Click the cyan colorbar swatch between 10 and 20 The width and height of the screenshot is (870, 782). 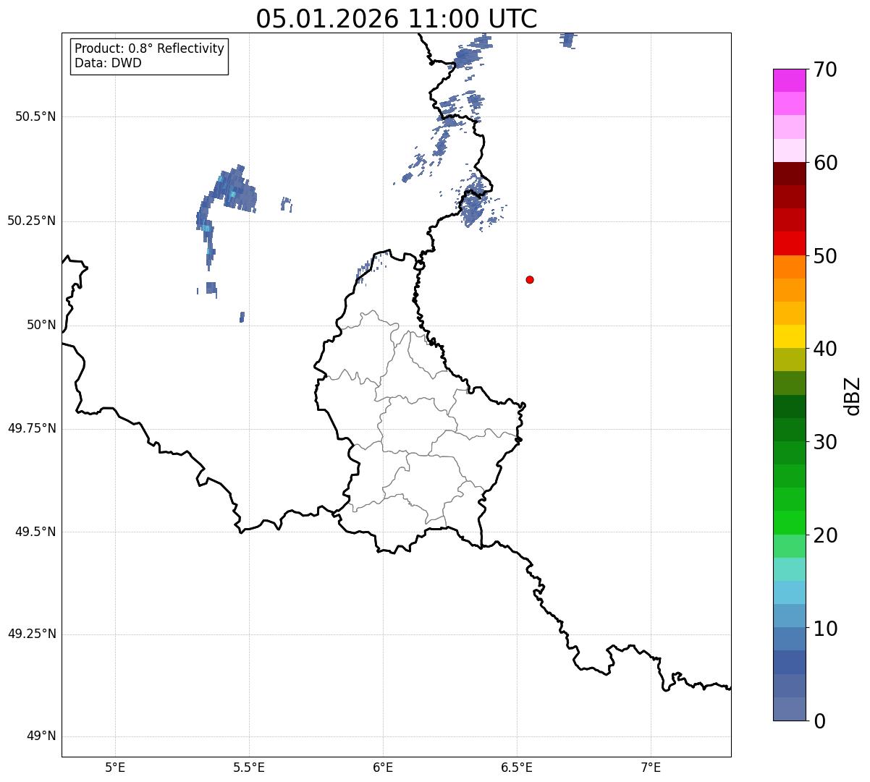coord(790,592)
